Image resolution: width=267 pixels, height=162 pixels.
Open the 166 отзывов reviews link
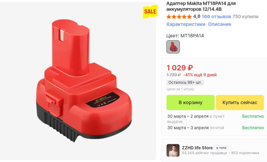(x=216, y=16)
